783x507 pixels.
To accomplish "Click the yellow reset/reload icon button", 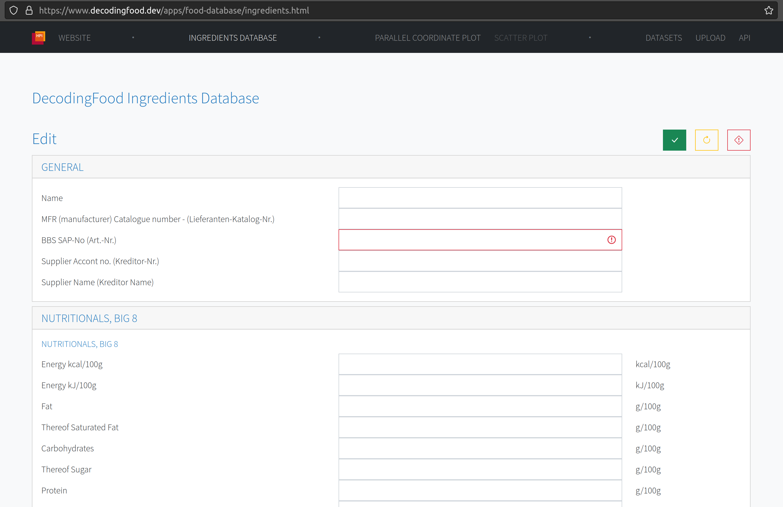I will [x=706, y=140].
